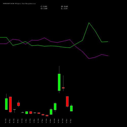Screen dimensions: 127x127
Task: Click the chart title text PETRONET PE Option
Action: (19, 4)
